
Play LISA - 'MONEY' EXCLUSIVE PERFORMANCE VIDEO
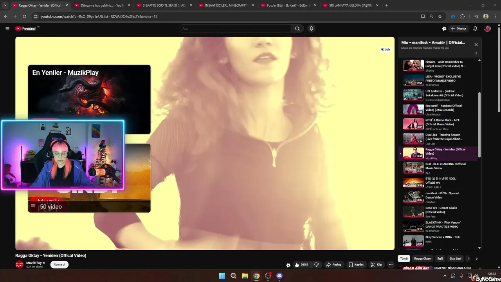pos(438,80)
